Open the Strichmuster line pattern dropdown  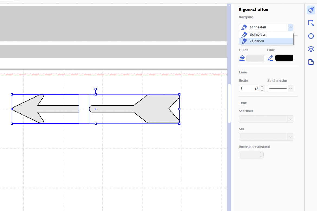tap(280, 89)
